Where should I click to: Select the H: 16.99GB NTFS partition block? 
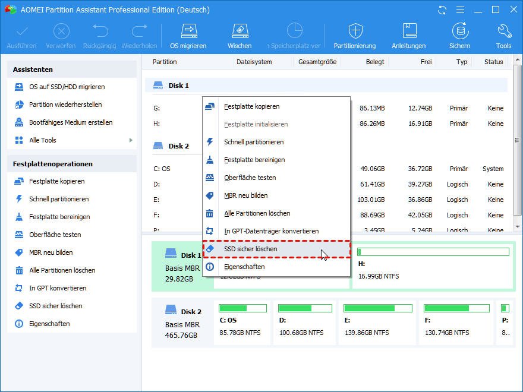433,265
